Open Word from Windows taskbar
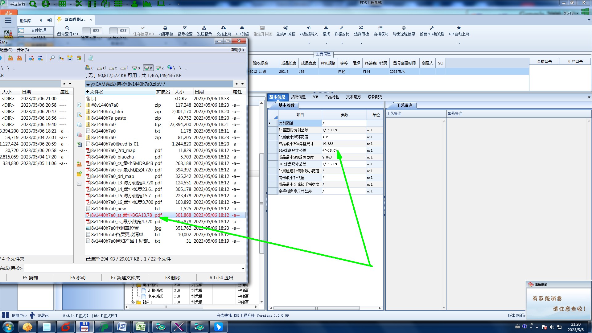Viewport: 592px width, 333px height. [x=122, y=327]
